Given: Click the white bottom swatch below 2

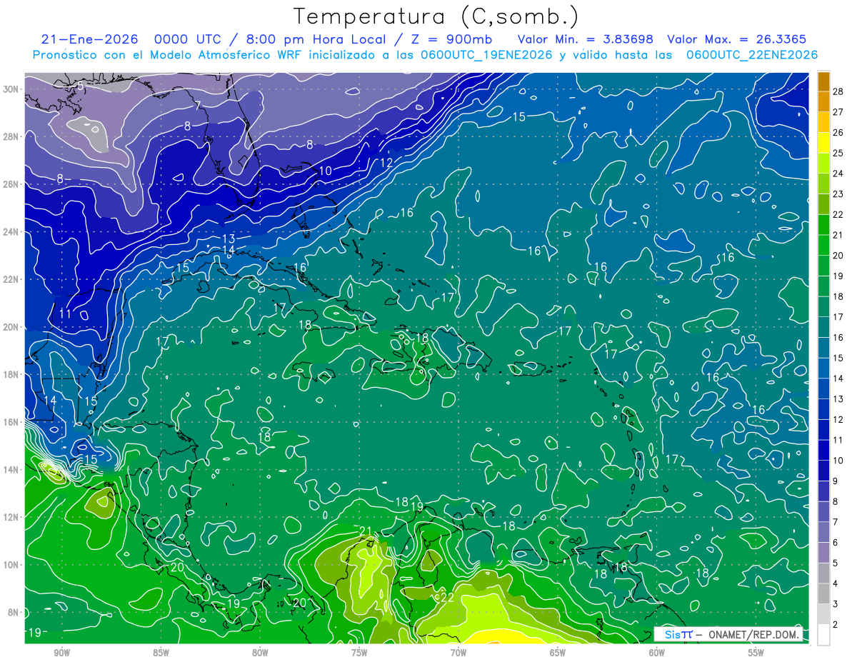Looking at the screenshot, I should 823,635.
